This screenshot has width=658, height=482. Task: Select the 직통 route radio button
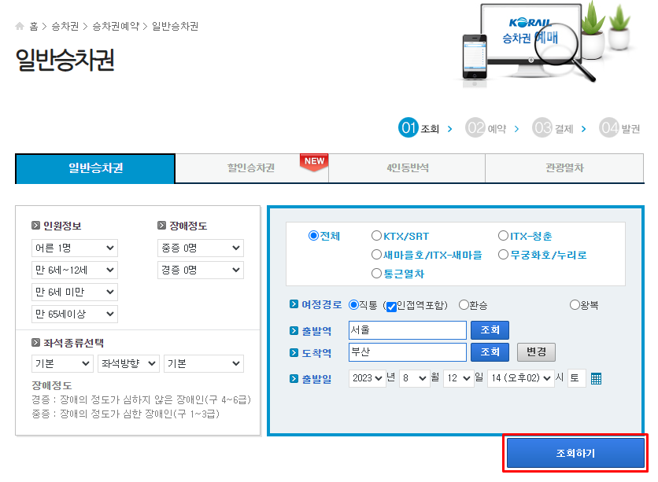[353, 305]
